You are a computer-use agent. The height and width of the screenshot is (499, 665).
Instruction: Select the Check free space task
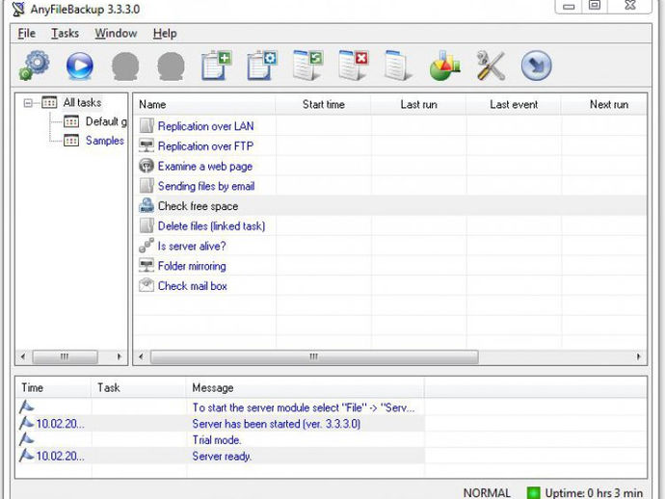[x=198, y=205]
